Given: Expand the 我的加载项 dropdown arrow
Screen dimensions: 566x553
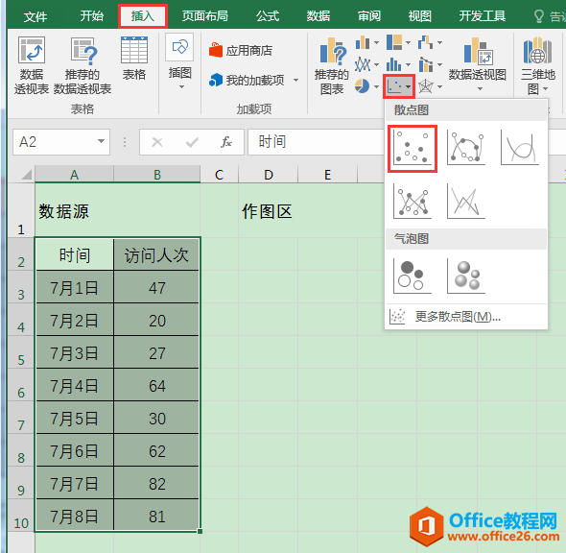Looking at the screenshot, I should [296, 80].
